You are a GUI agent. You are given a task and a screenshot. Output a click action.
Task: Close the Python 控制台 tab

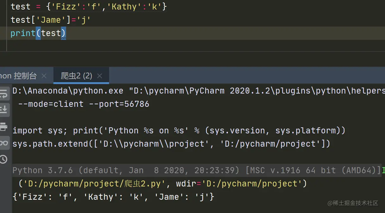pos(44,76)
